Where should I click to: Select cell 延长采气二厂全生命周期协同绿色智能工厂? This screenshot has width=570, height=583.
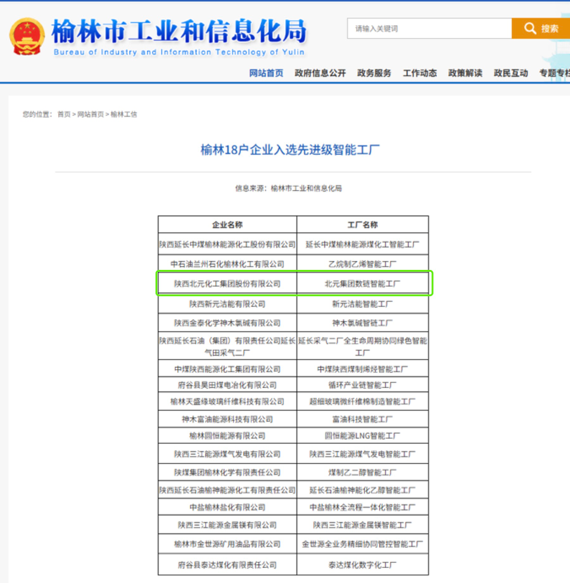[363, 346]
